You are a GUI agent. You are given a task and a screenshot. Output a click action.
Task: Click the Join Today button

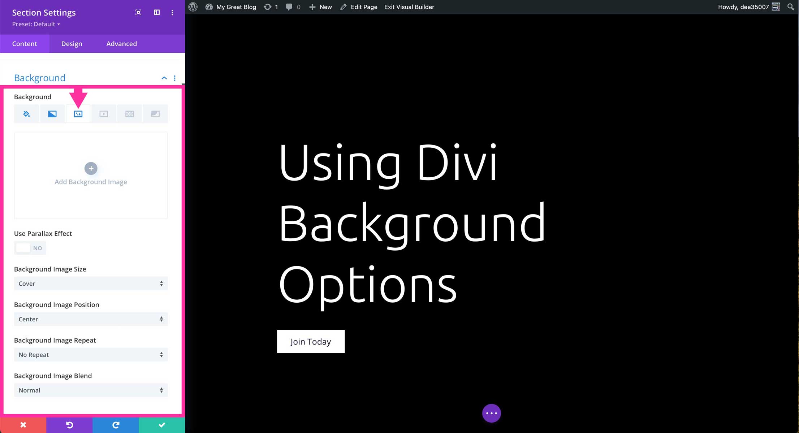pos(311,341)
